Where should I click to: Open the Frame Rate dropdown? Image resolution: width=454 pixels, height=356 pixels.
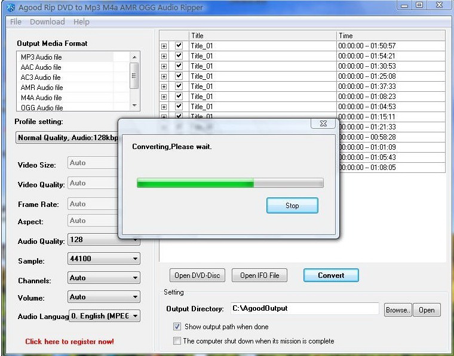tap(93, 204)
